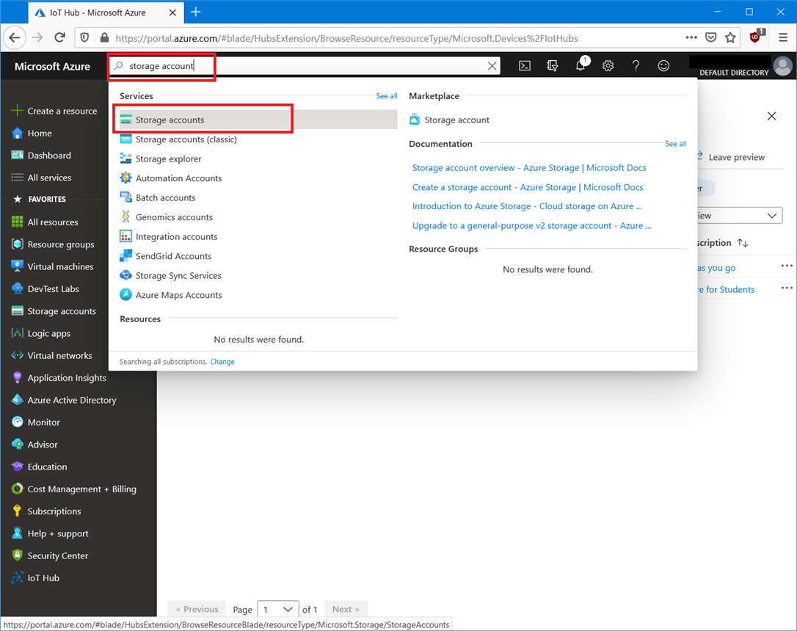Open Storage account overview documentation link
797x631 pixels.
tap(529, 168)
